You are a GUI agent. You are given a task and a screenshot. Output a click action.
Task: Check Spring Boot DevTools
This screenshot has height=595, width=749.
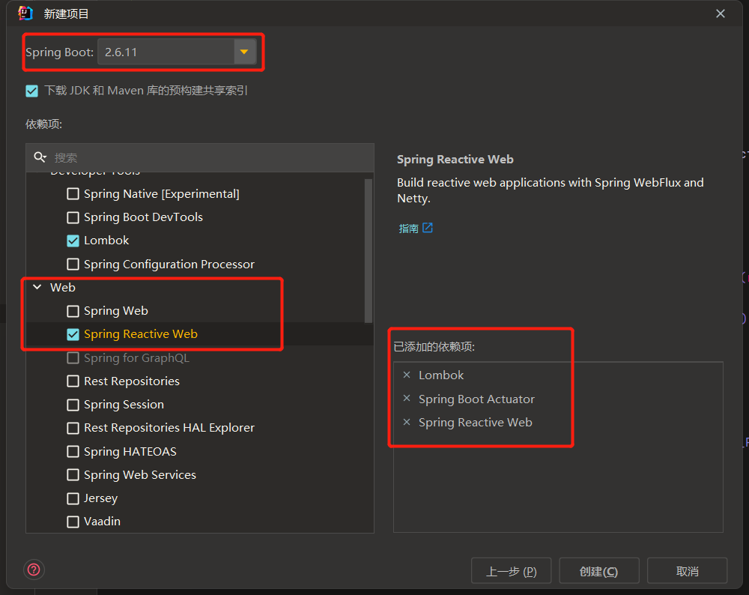(x=73, y=217)
